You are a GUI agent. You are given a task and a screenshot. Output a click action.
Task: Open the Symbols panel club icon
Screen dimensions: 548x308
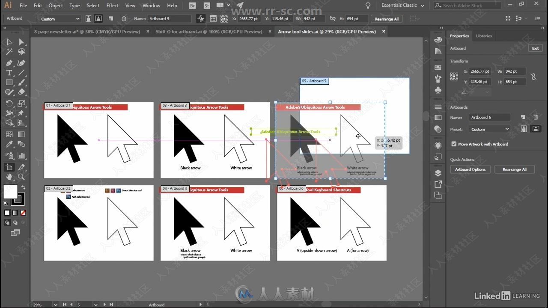click(438, 90)
